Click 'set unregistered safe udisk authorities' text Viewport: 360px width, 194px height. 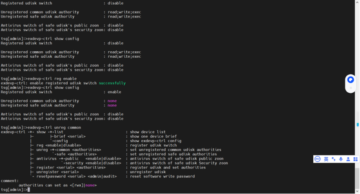(x=173, y=154)
